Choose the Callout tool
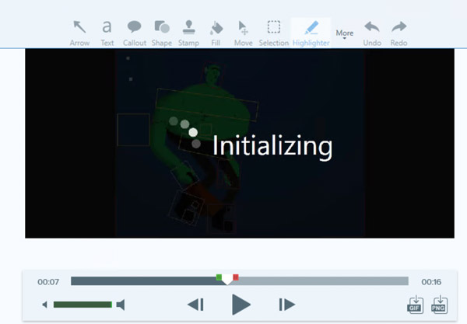 pos(135,33)
